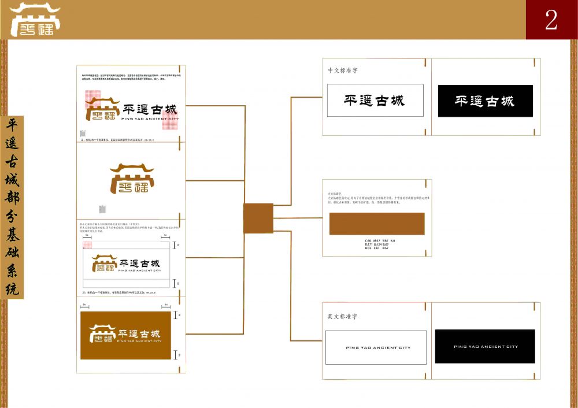Click the small gray square below the standalone logo
The image size is (578, 408).
102,209
